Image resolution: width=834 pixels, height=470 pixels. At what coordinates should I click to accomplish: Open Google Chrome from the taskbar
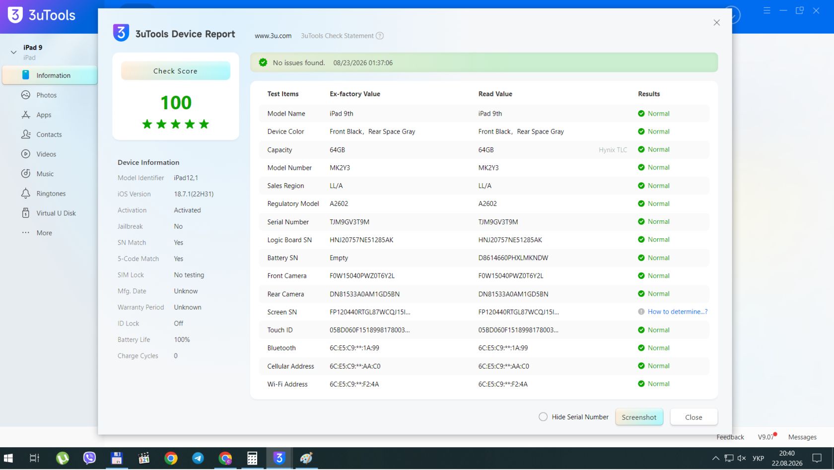point(171,458)
